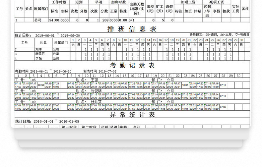
Task: Select the 实际工资 column header
Action: pyautogui.click(x=235, y=9)
